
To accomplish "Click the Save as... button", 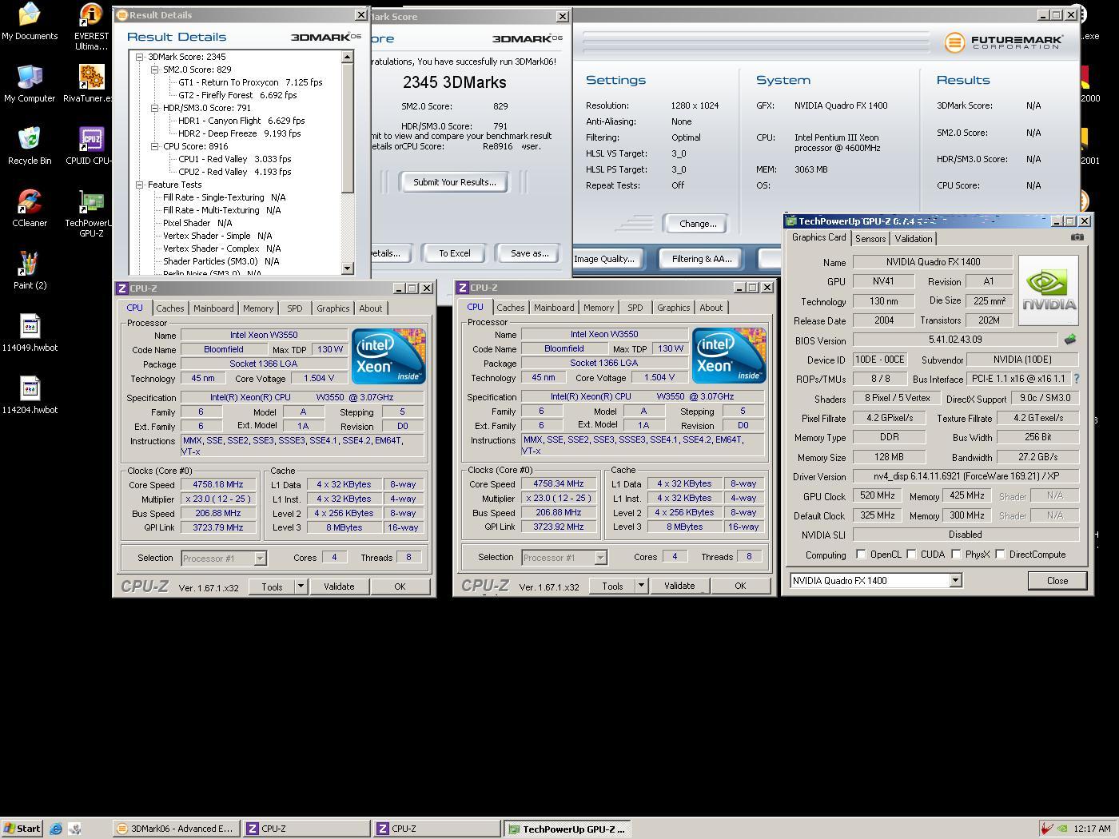I will click(529, 253).
